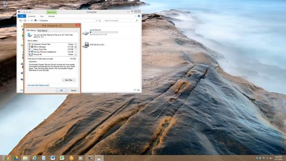This screenshot has height=161, width=286.
Task: Click the Forward navigation arrow in Explorer
Action: 25,21
